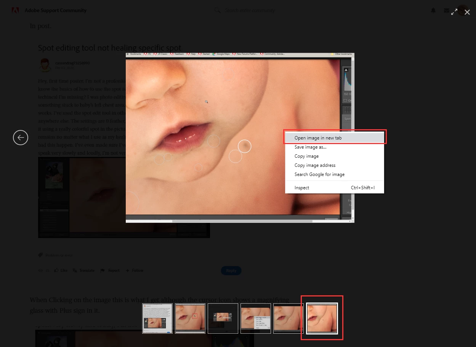Image resolution: width=476 pixels, height=347 pixels.
Task: Choose Open image in new tab
Action: [335, 138]
